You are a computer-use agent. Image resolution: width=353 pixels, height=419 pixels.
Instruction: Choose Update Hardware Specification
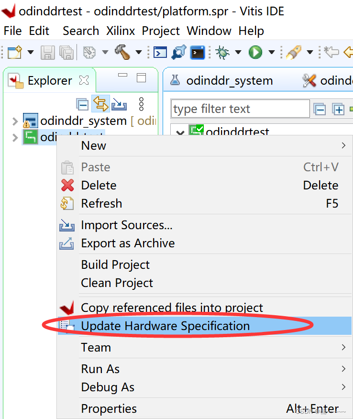tap(204, 326)
